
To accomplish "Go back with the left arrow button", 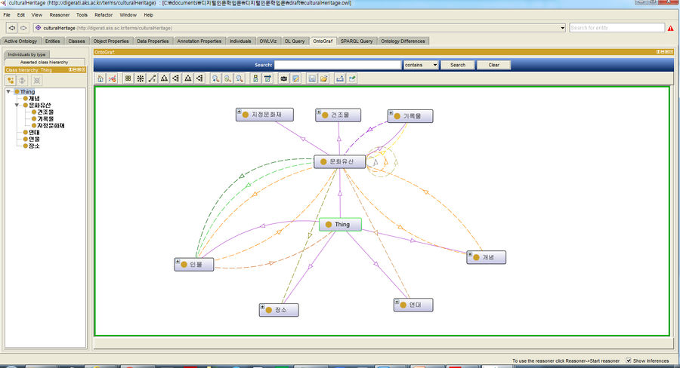I will (x=11, y=28).
